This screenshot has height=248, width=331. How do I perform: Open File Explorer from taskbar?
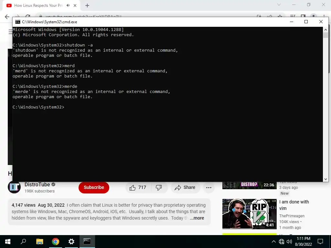click(39, 242)
